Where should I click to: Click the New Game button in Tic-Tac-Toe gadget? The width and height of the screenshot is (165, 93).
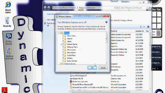pos(158,33)
